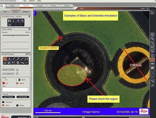Click the zoom in magnifier icon
Image resolution: width=156 pixels, height=118 pixels.
pyautogui.click(x=152, y=39)
